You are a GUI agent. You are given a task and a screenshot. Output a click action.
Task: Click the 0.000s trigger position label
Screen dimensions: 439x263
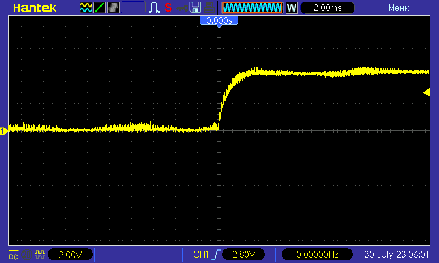[219, 20]
